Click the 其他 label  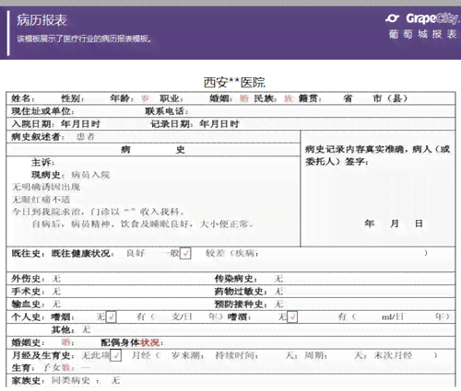click(x=63, y=329)
